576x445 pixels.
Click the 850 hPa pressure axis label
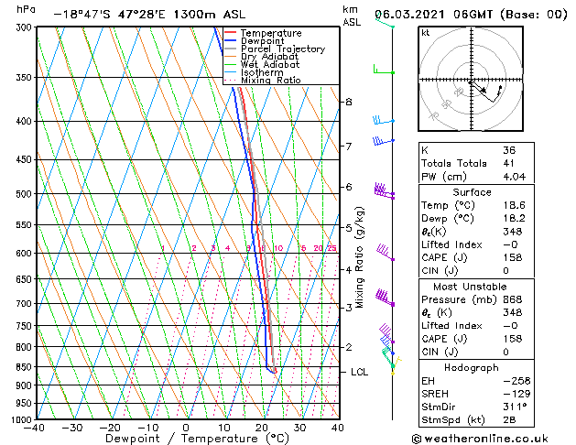click(26, 367)
